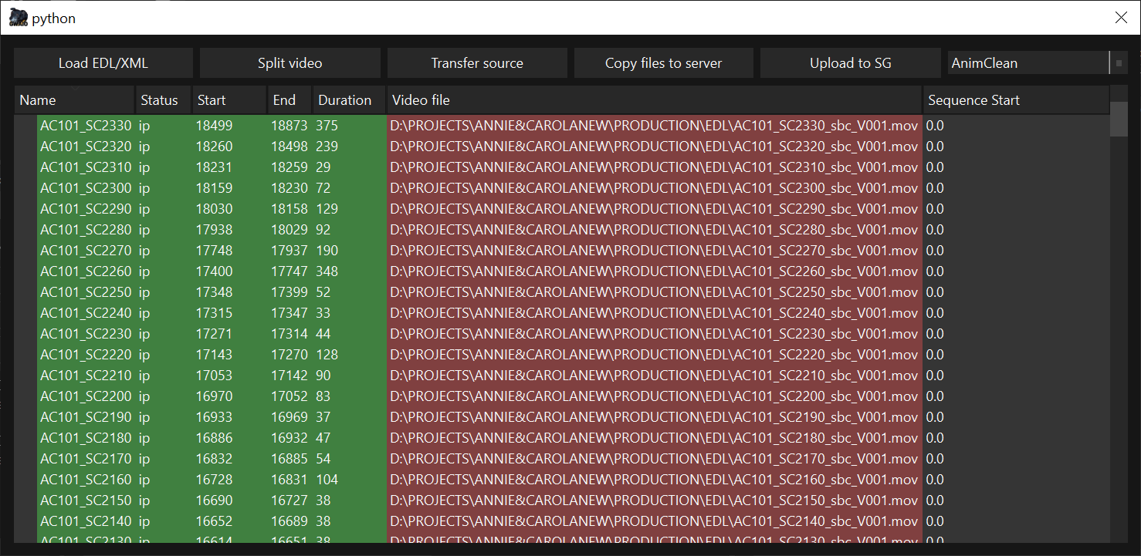
Task: Click the AC101_SC2260_sbc_V001.mov video file cell
Action: [x=654, y=271]
